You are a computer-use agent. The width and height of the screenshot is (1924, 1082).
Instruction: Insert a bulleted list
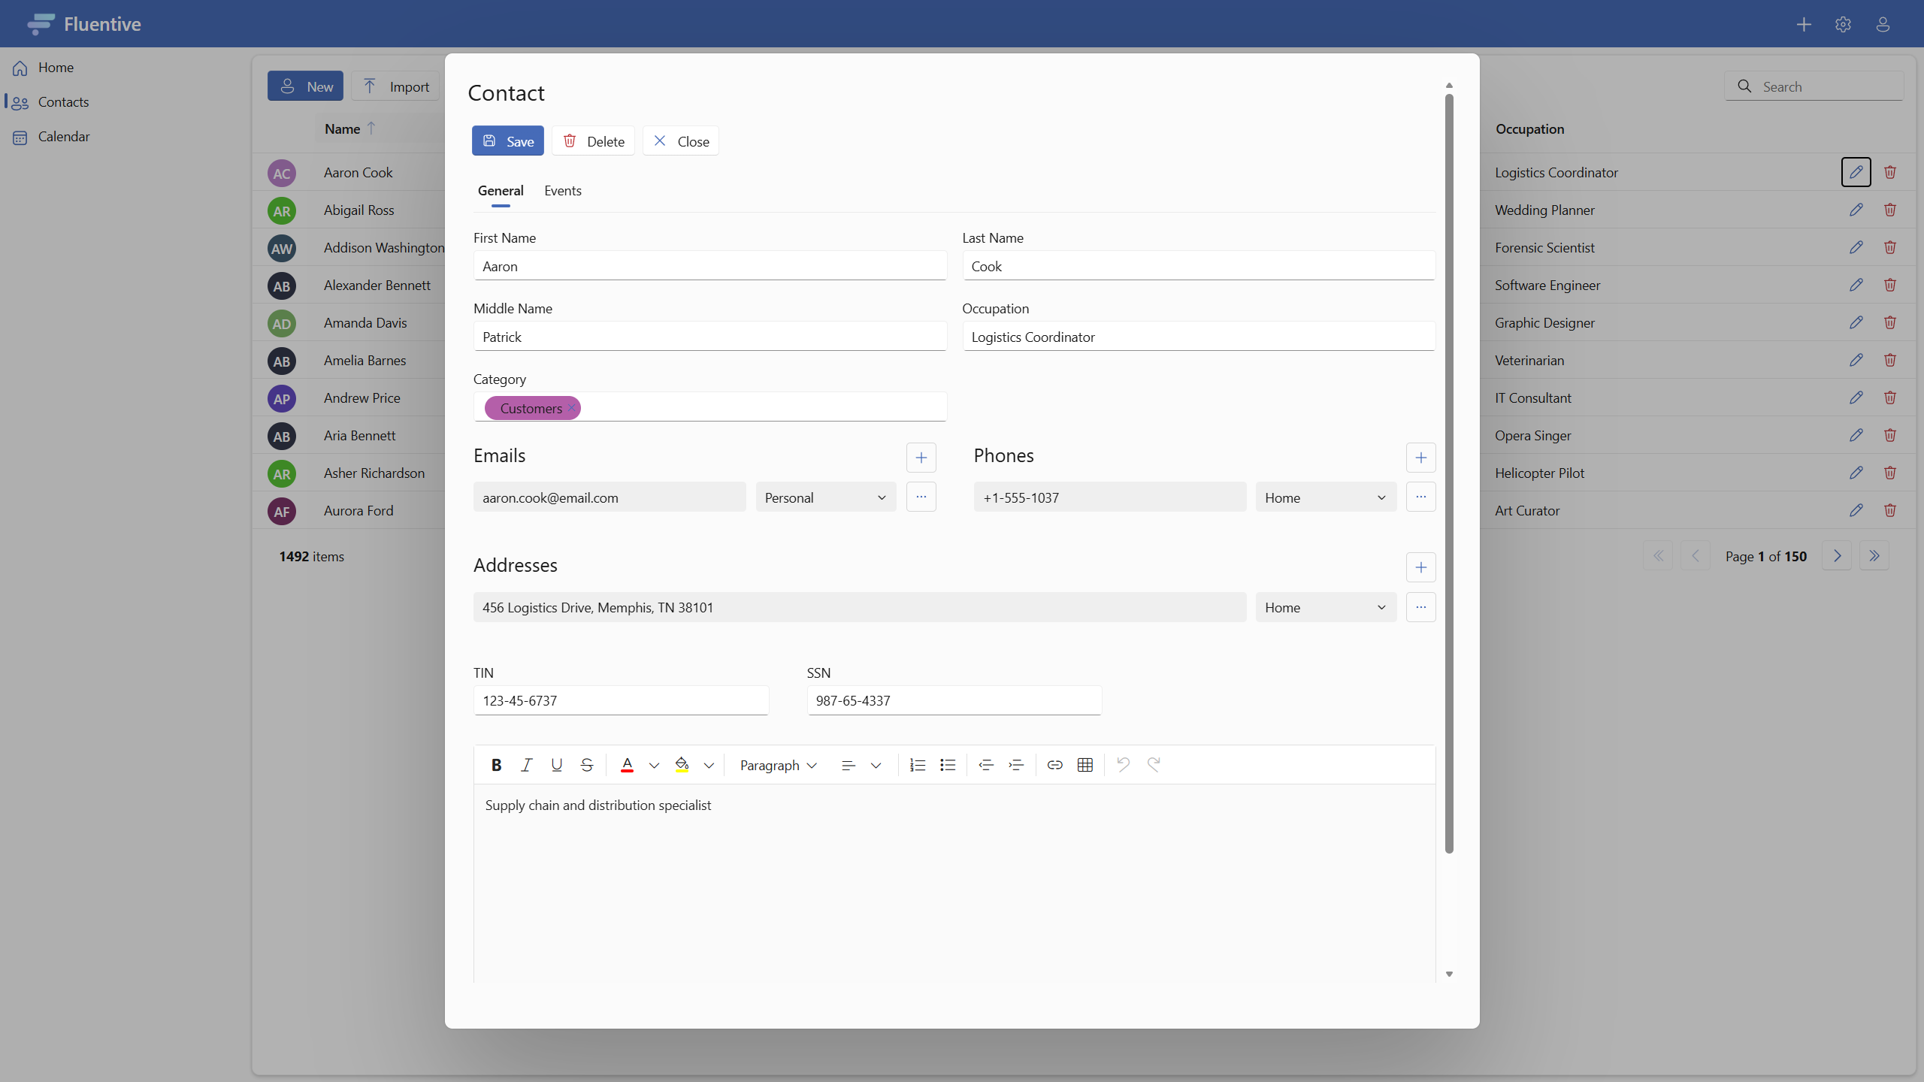coord(947,765)
